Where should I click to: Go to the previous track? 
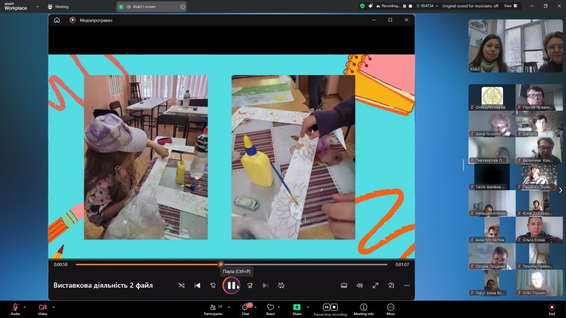197,286
